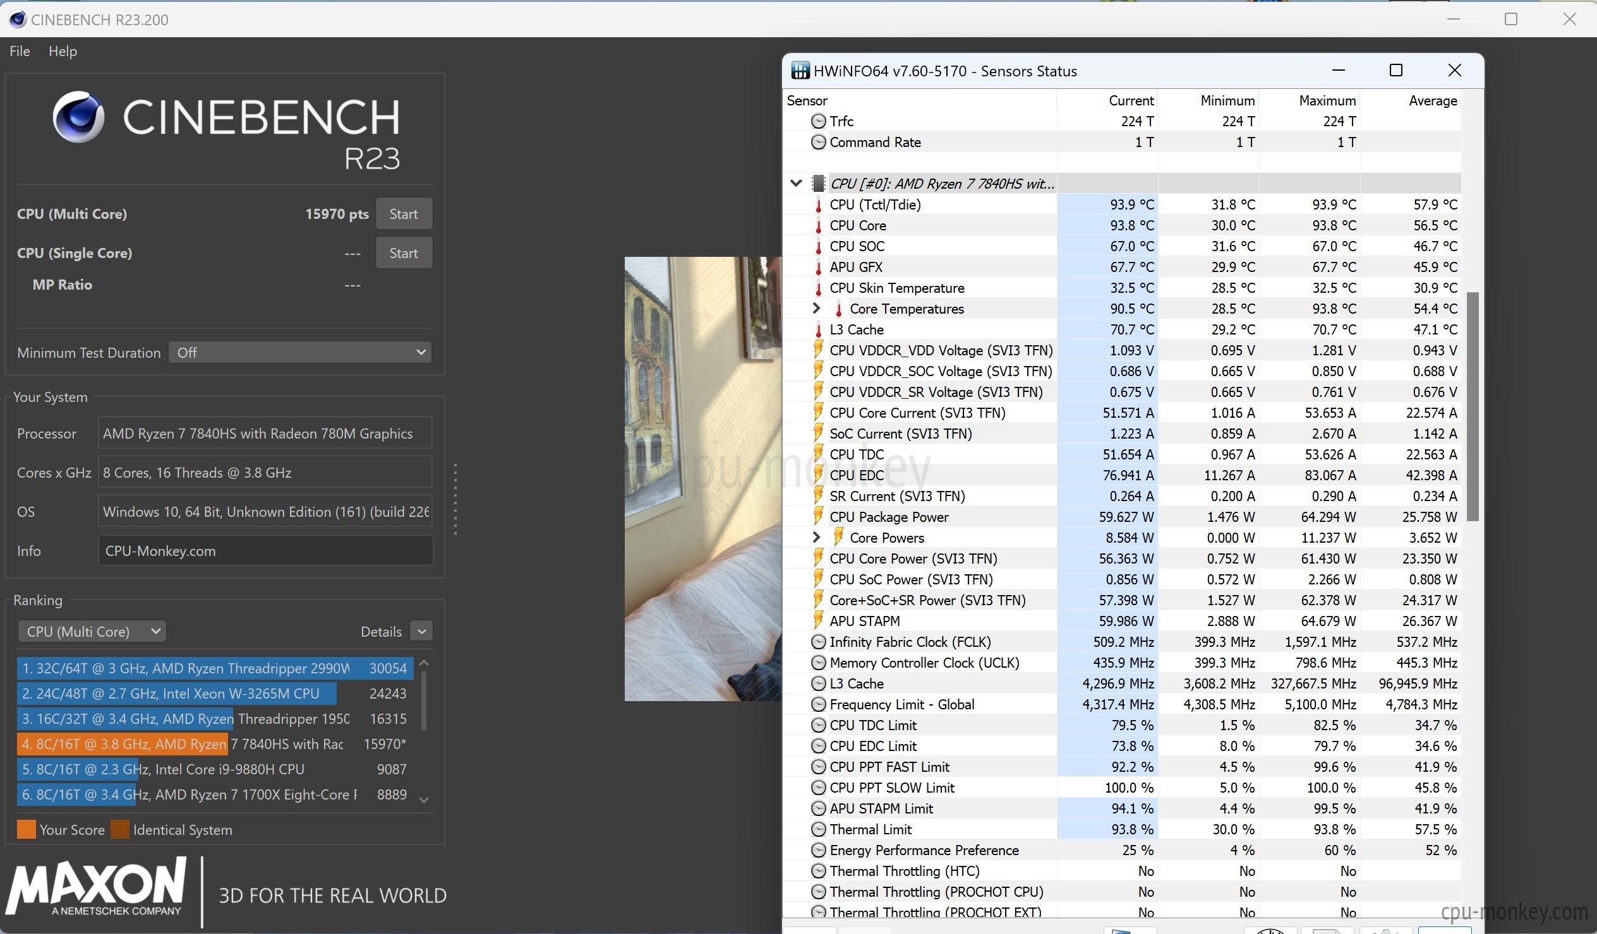Select the Ryzen 7 7840HS ranking entry
The height and width of the screenshot is (934, 1597).
[x=215, y=744]
